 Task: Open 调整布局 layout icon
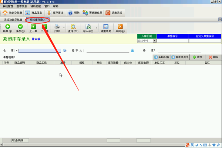[x=106, y=27]
